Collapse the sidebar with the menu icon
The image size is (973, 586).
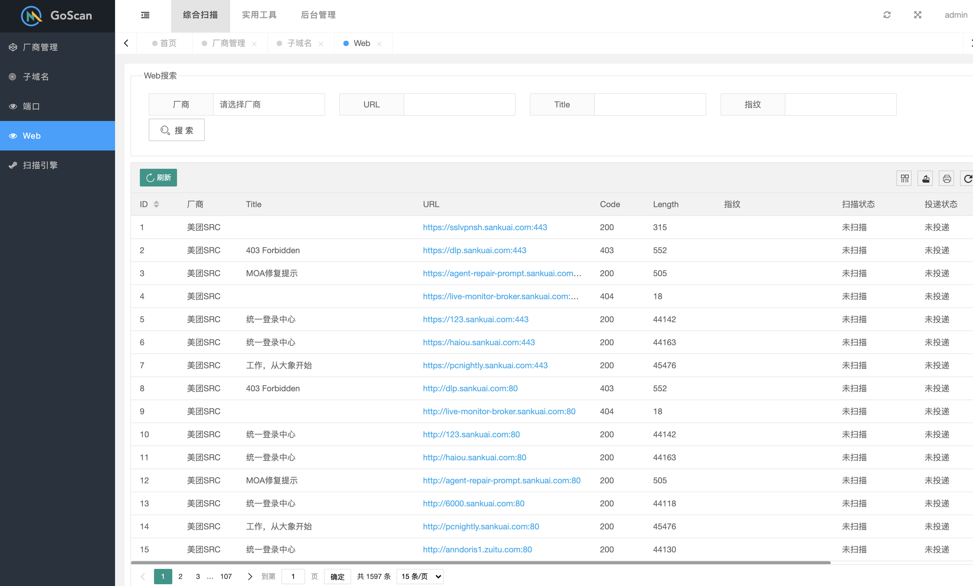(145, 15)
